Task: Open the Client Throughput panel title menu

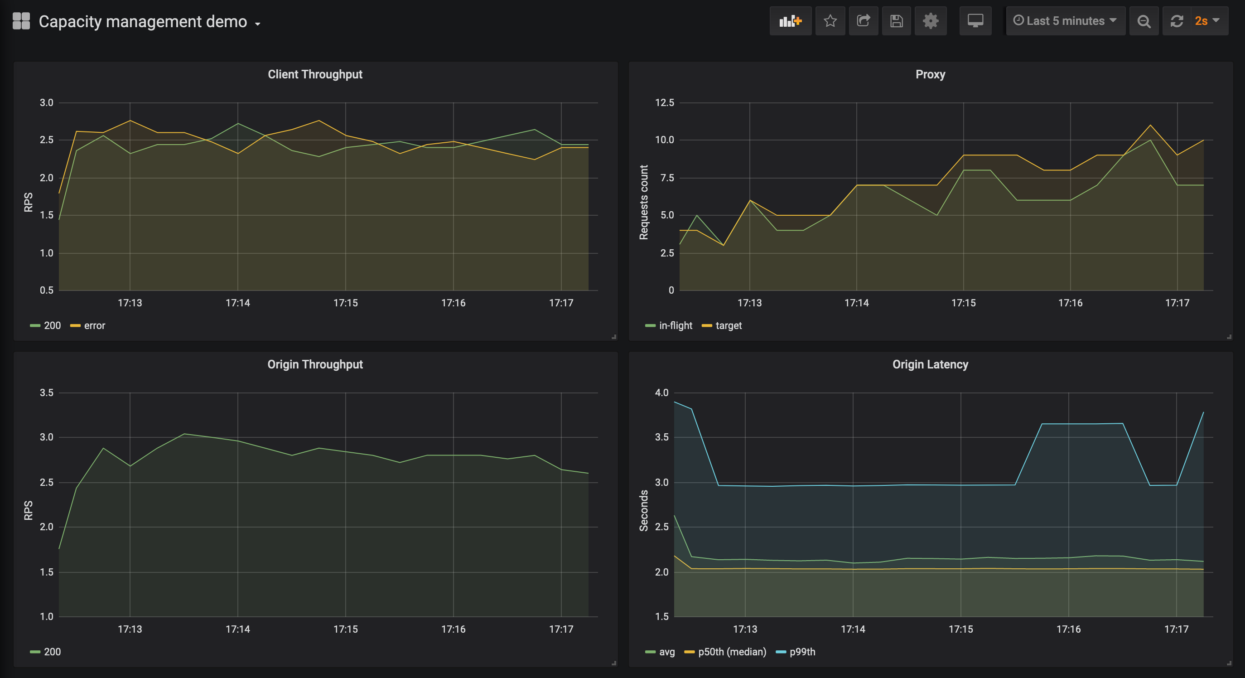Action: (x=314, y=74)
